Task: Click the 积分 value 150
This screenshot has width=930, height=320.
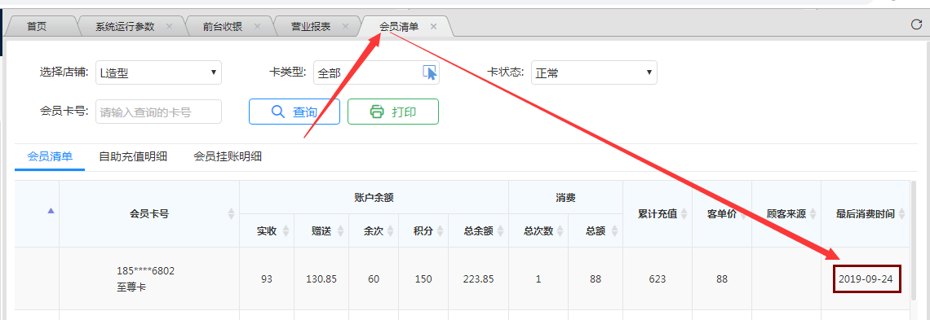Action: coord(423,278)
